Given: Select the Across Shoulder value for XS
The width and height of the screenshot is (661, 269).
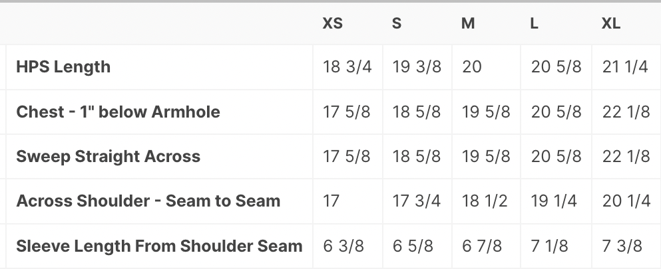Looking at the screenshot, I should (x=331, y=201).
